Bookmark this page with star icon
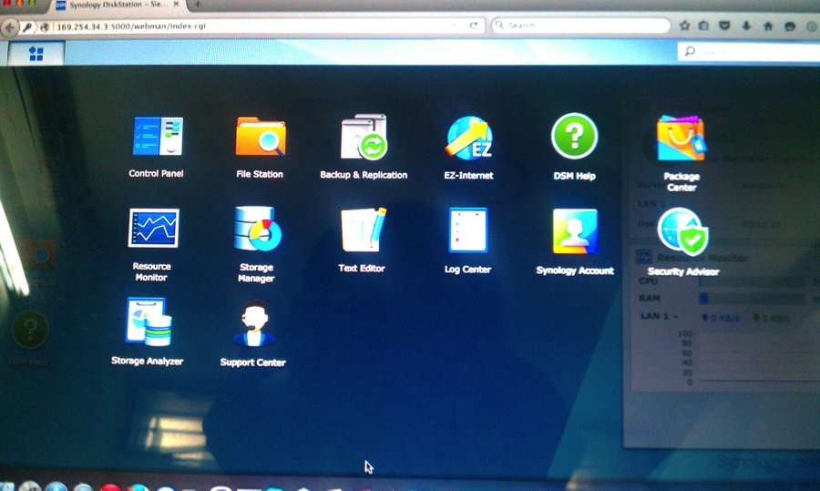Screen dimensions: 820x491 [684, 26]
